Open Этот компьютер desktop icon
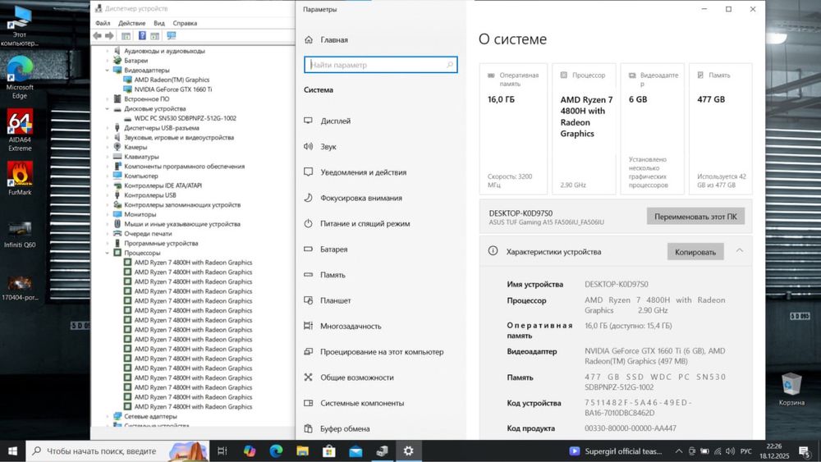 click(x=20, y=25)
